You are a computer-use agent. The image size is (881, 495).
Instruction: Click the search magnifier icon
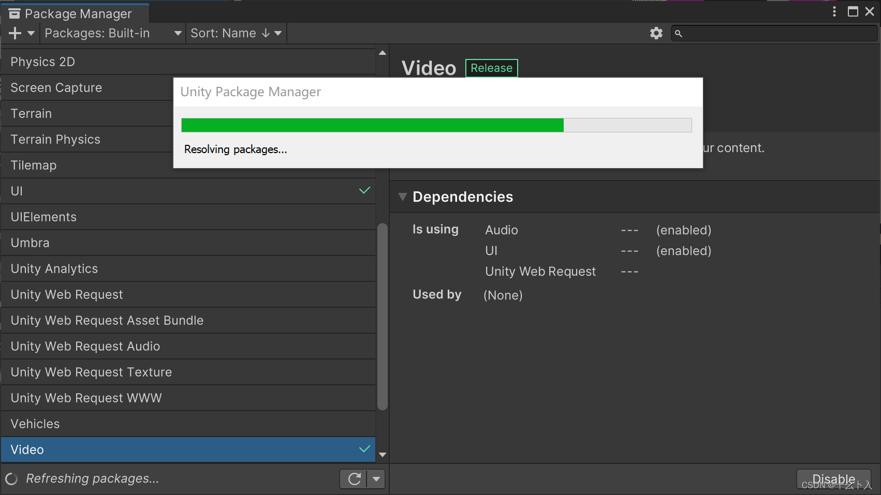[x=679, y=34]
